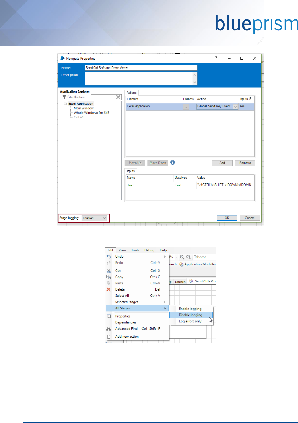Open the Help menu
Viewport: 298px width, 423px height.
click(163, 250)
